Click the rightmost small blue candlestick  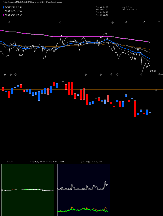(x=150, y=113)
